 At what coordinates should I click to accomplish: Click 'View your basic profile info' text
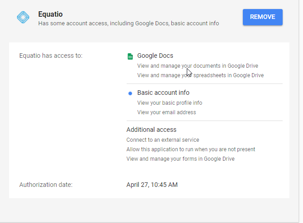pos(170,103)
